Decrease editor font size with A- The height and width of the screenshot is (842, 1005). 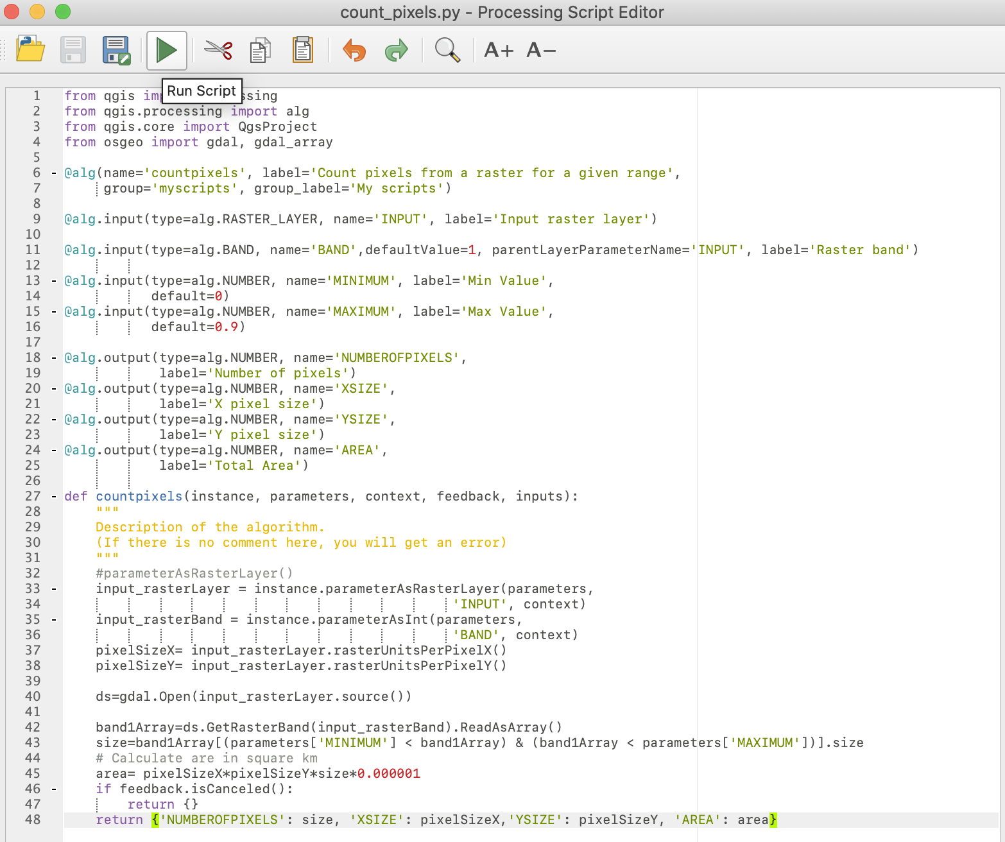point(539,49)
